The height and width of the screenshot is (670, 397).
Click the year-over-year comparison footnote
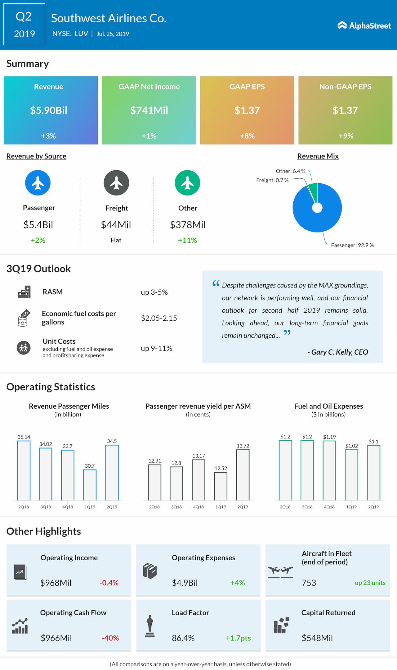pyautogui.click(x=200, y=664)
